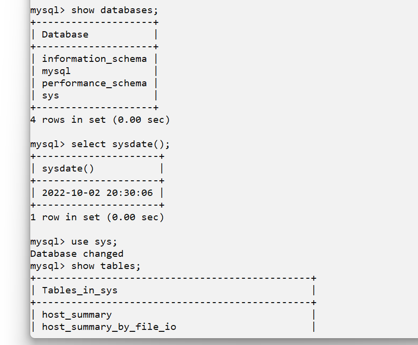The width and height of the screenshot is (418, 345).
Task: Click the date value 2022-10-02
Action: point(71,193)
